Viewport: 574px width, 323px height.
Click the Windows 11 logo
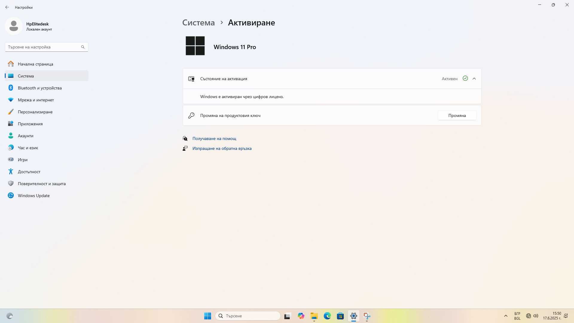195,46
